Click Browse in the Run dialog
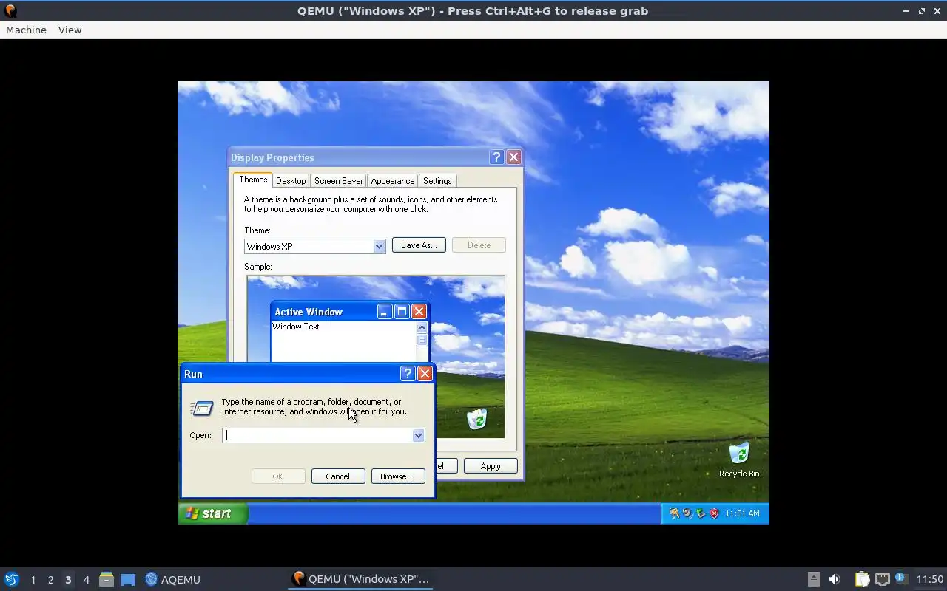The image size is (947, 591). [398, 476]
